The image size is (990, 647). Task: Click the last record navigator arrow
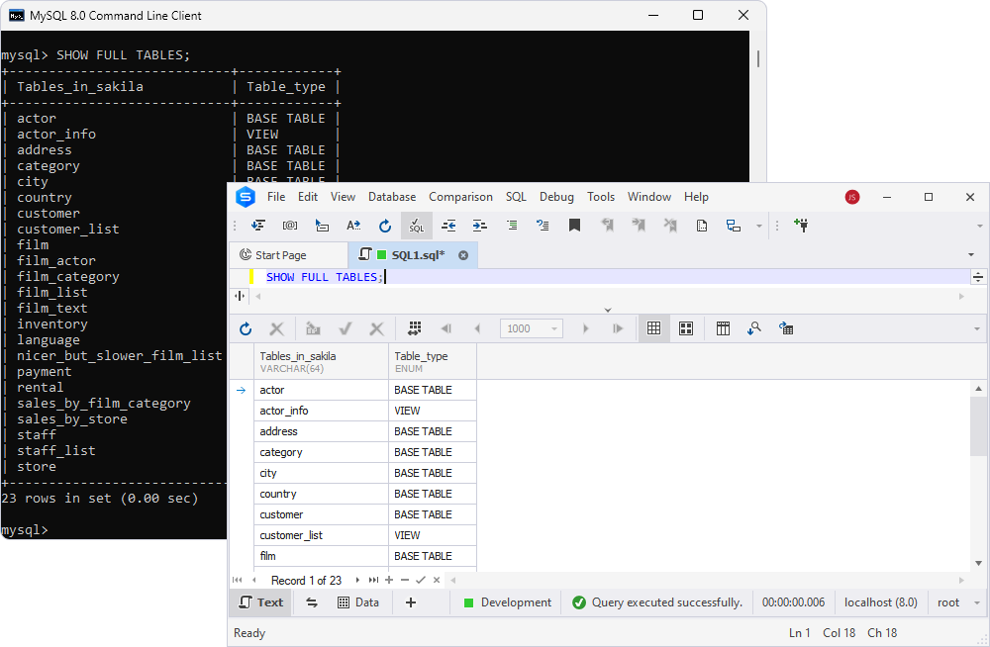(x=373, y=580)
